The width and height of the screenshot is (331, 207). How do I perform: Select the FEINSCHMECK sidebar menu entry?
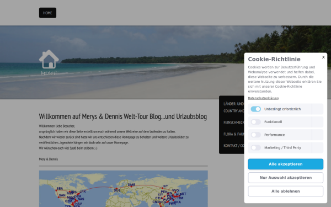(233, 123)
